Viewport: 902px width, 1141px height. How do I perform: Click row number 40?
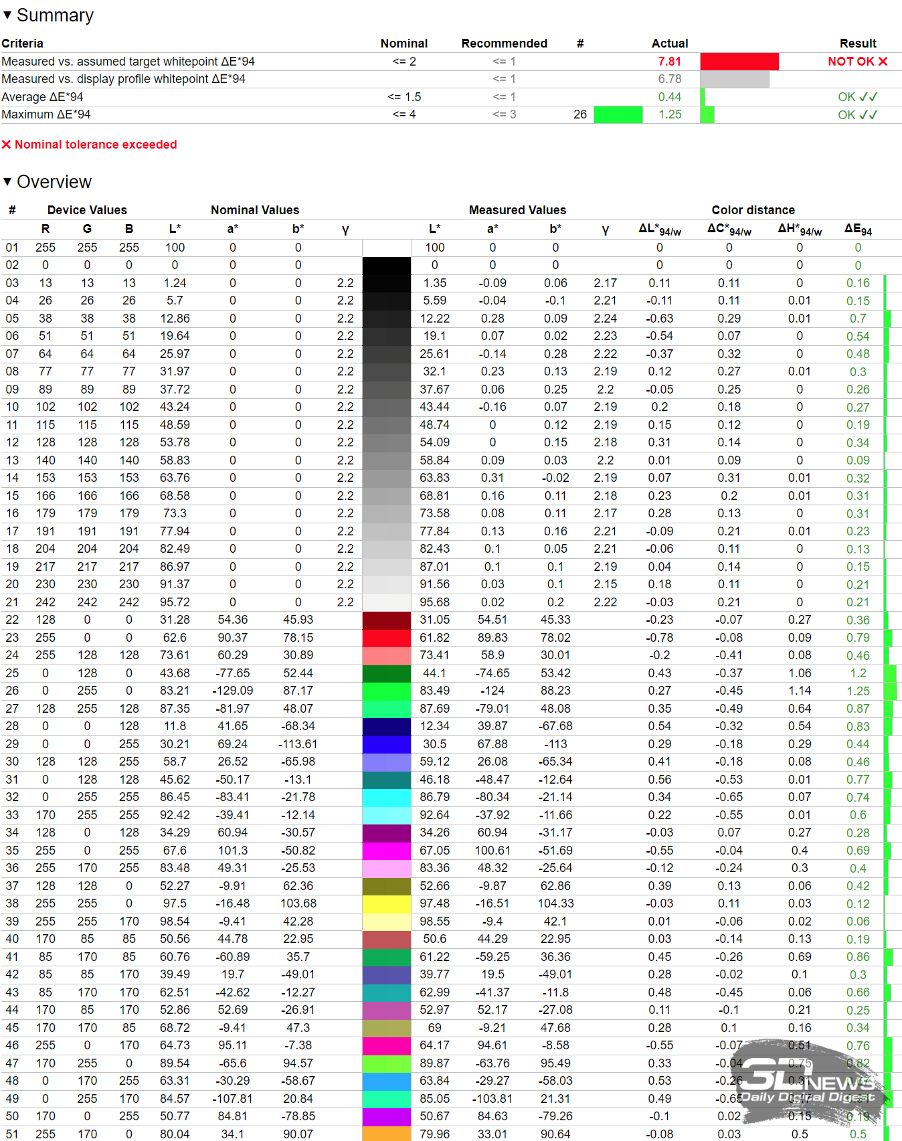[x=12, y=940]
